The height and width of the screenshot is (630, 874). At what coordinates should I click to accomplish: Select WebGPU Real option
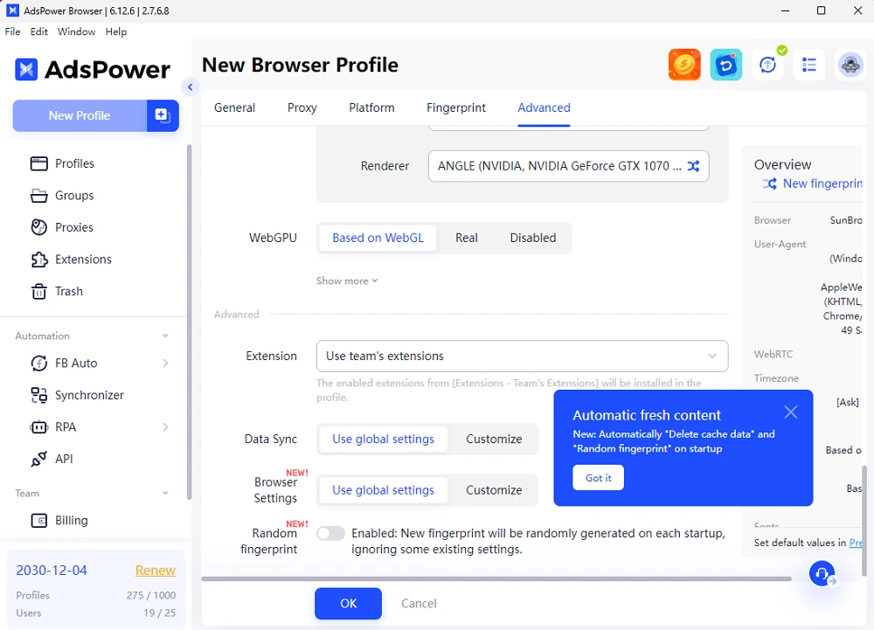tap(466, 238)
